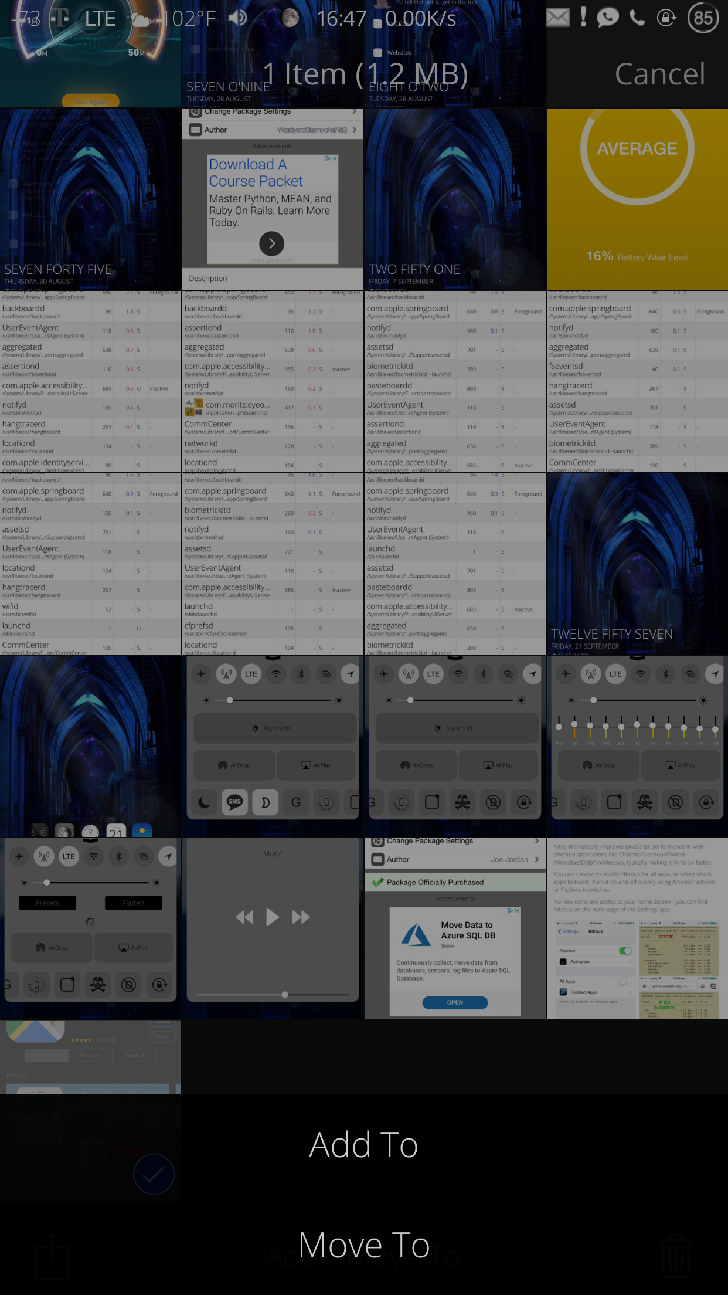Tap the WhatsApp notification icon in status bar
The image size is (728, 1295).
click(x=608, y=18)
